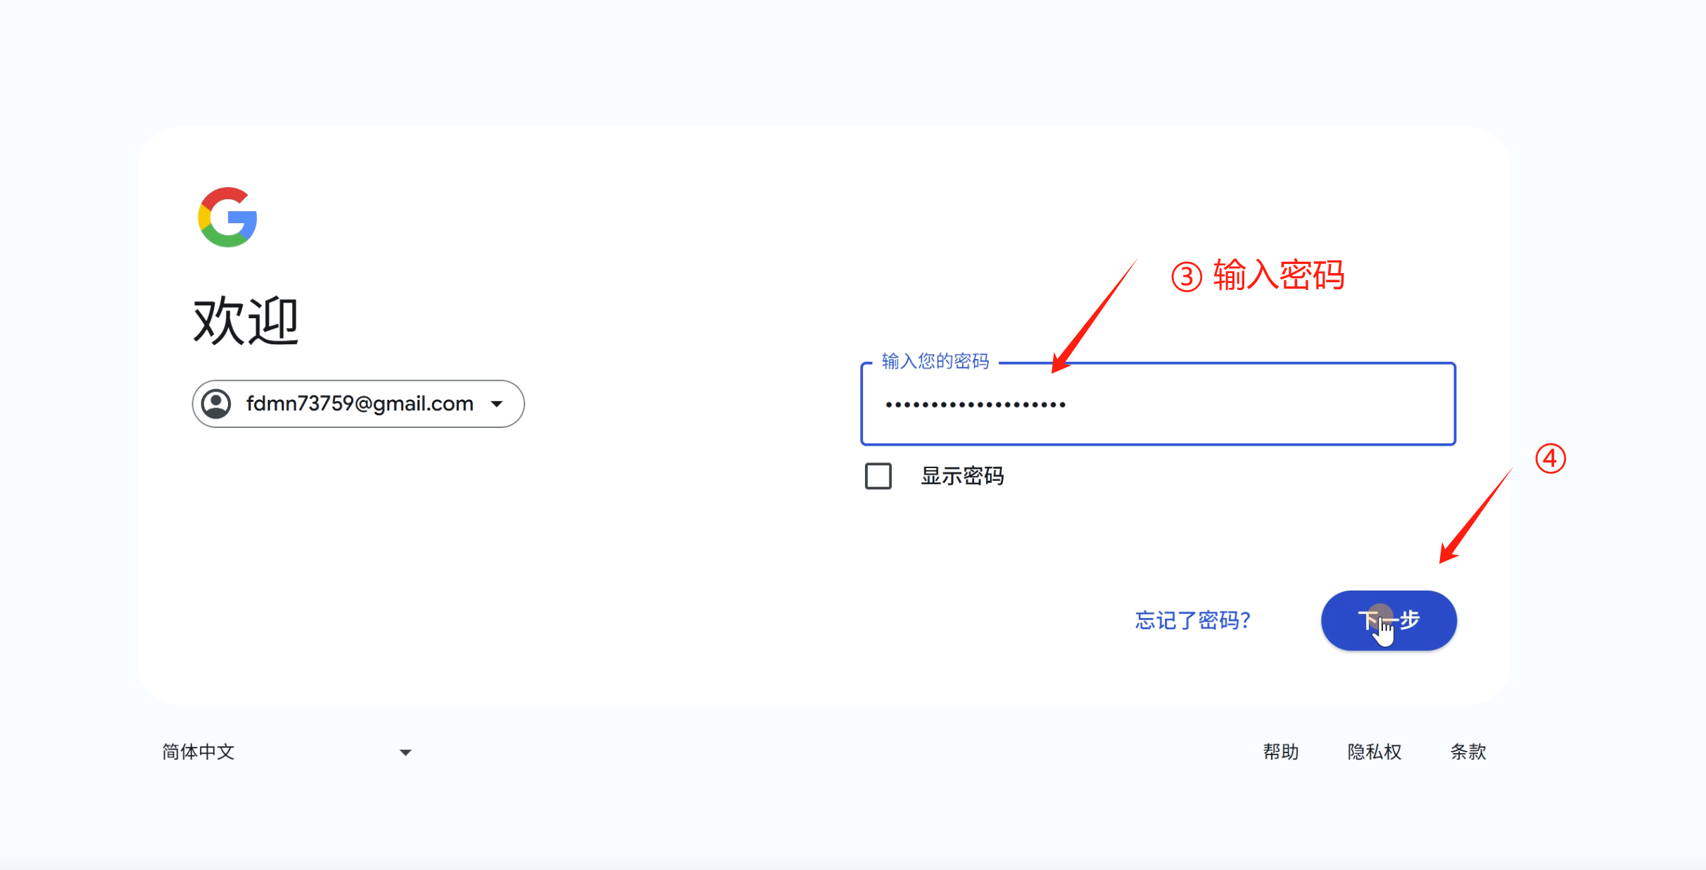Open the 简体中文 language selector

click(198, 752)
